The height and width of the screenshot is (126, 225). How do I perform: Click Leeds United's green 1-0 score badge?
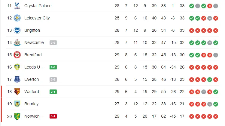pyautogui.click(x=53, y=67)
